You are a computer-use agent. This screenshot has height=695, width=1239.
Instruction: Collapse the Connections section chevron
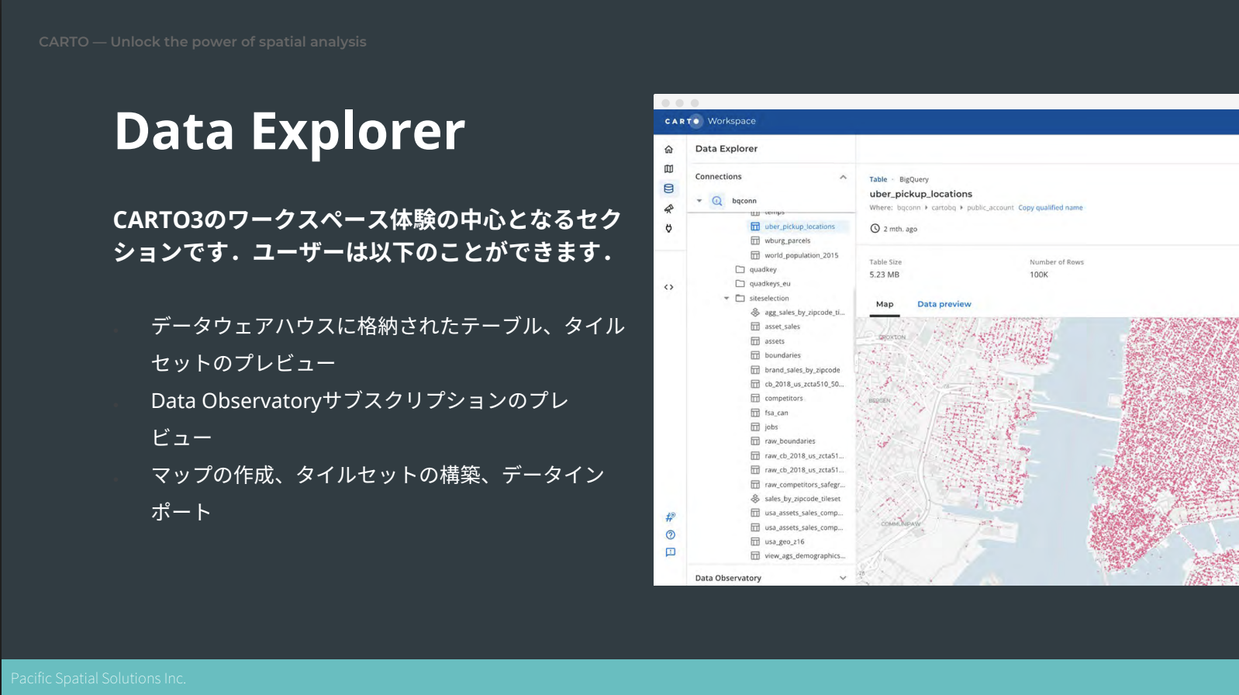pos(843,177)
